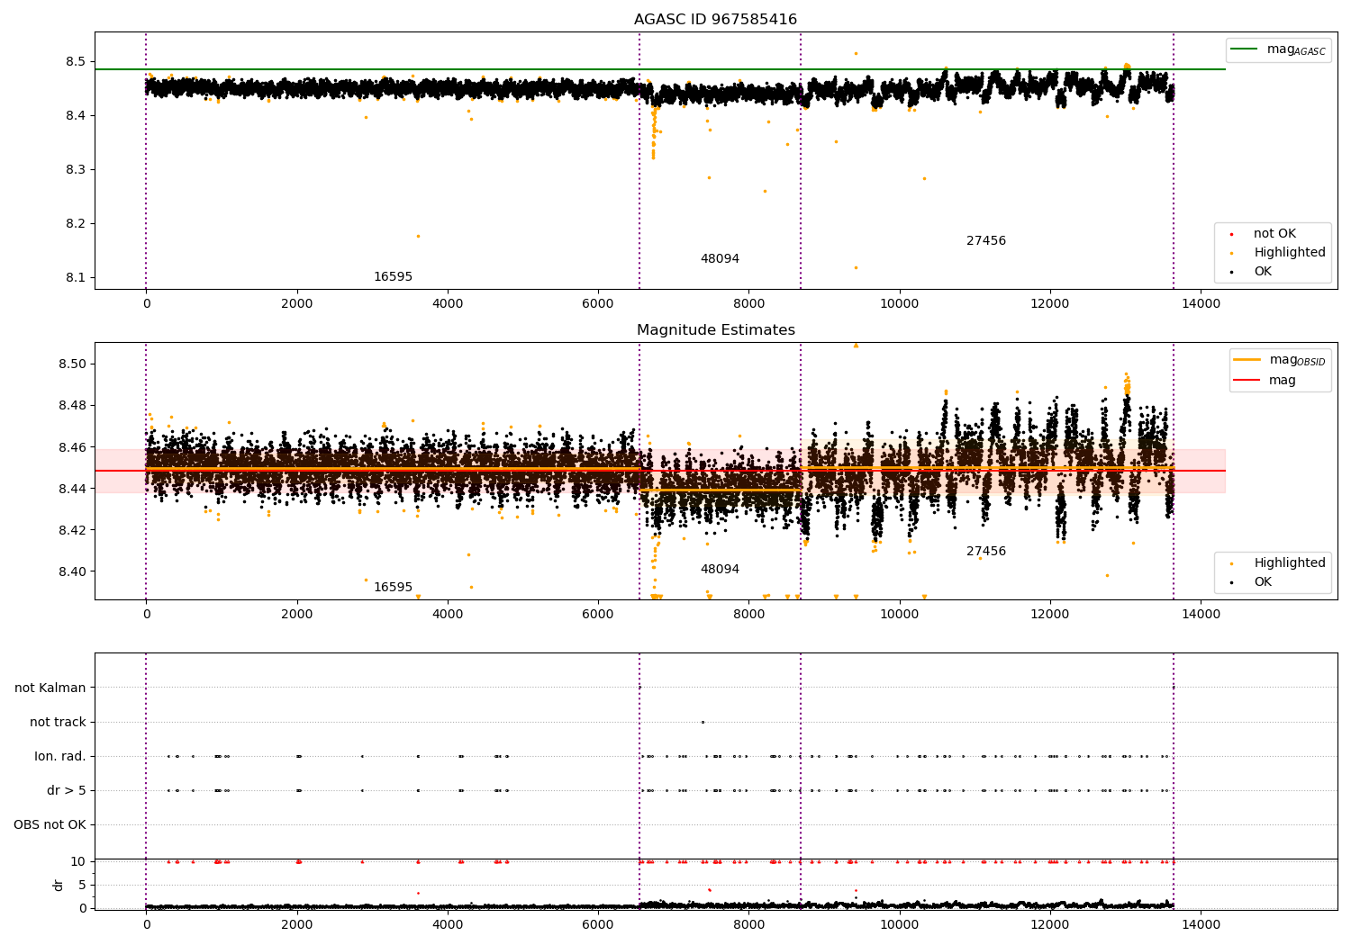Select the 12000 x-tick under the middle plot
Screen dimensions: 1351x945
click(x=1050, y=615)
